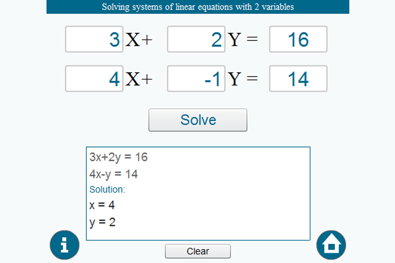
Task: Select the first equation X coefficient field containing 3
Action: click(94, 39)
